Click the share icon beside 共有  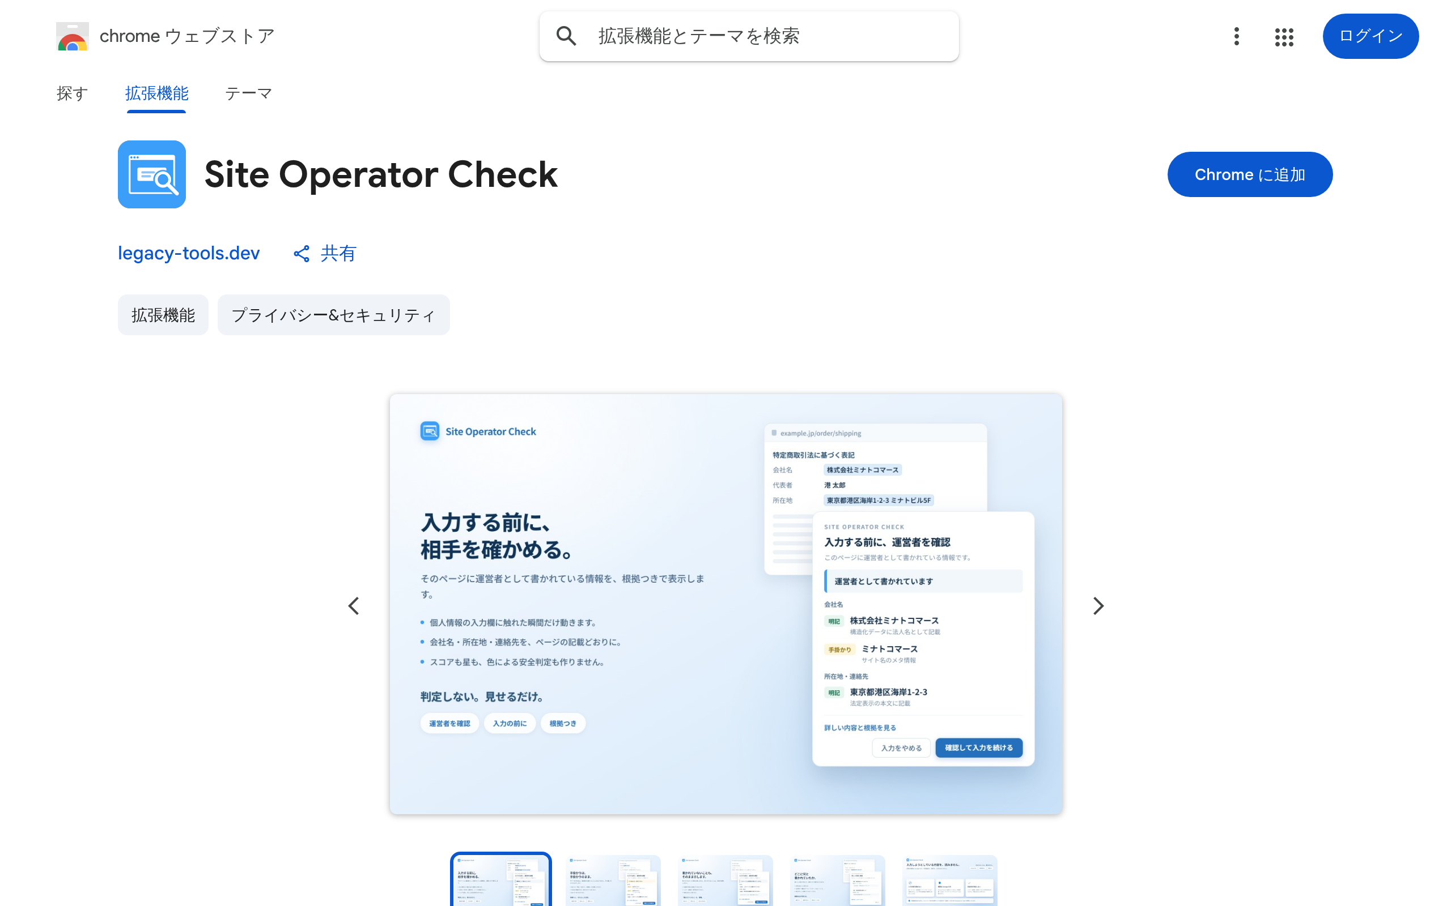[302, 254]
